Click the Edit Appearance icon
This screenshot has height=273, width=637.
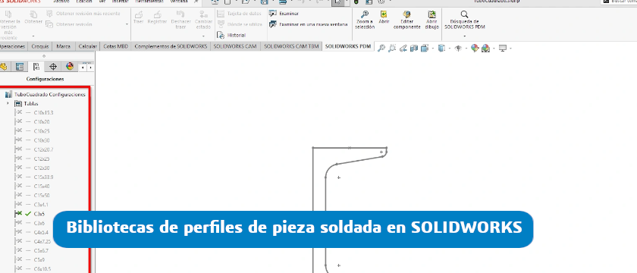pos(475,49)
